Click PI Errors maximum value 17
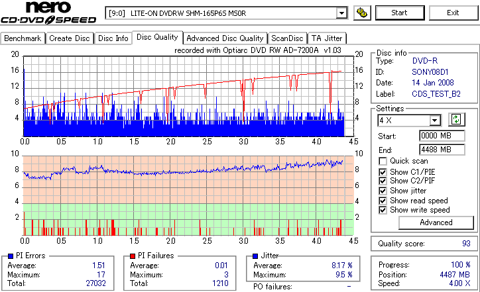This screenshot has width=480, height=292. click(x=101, y=275)
